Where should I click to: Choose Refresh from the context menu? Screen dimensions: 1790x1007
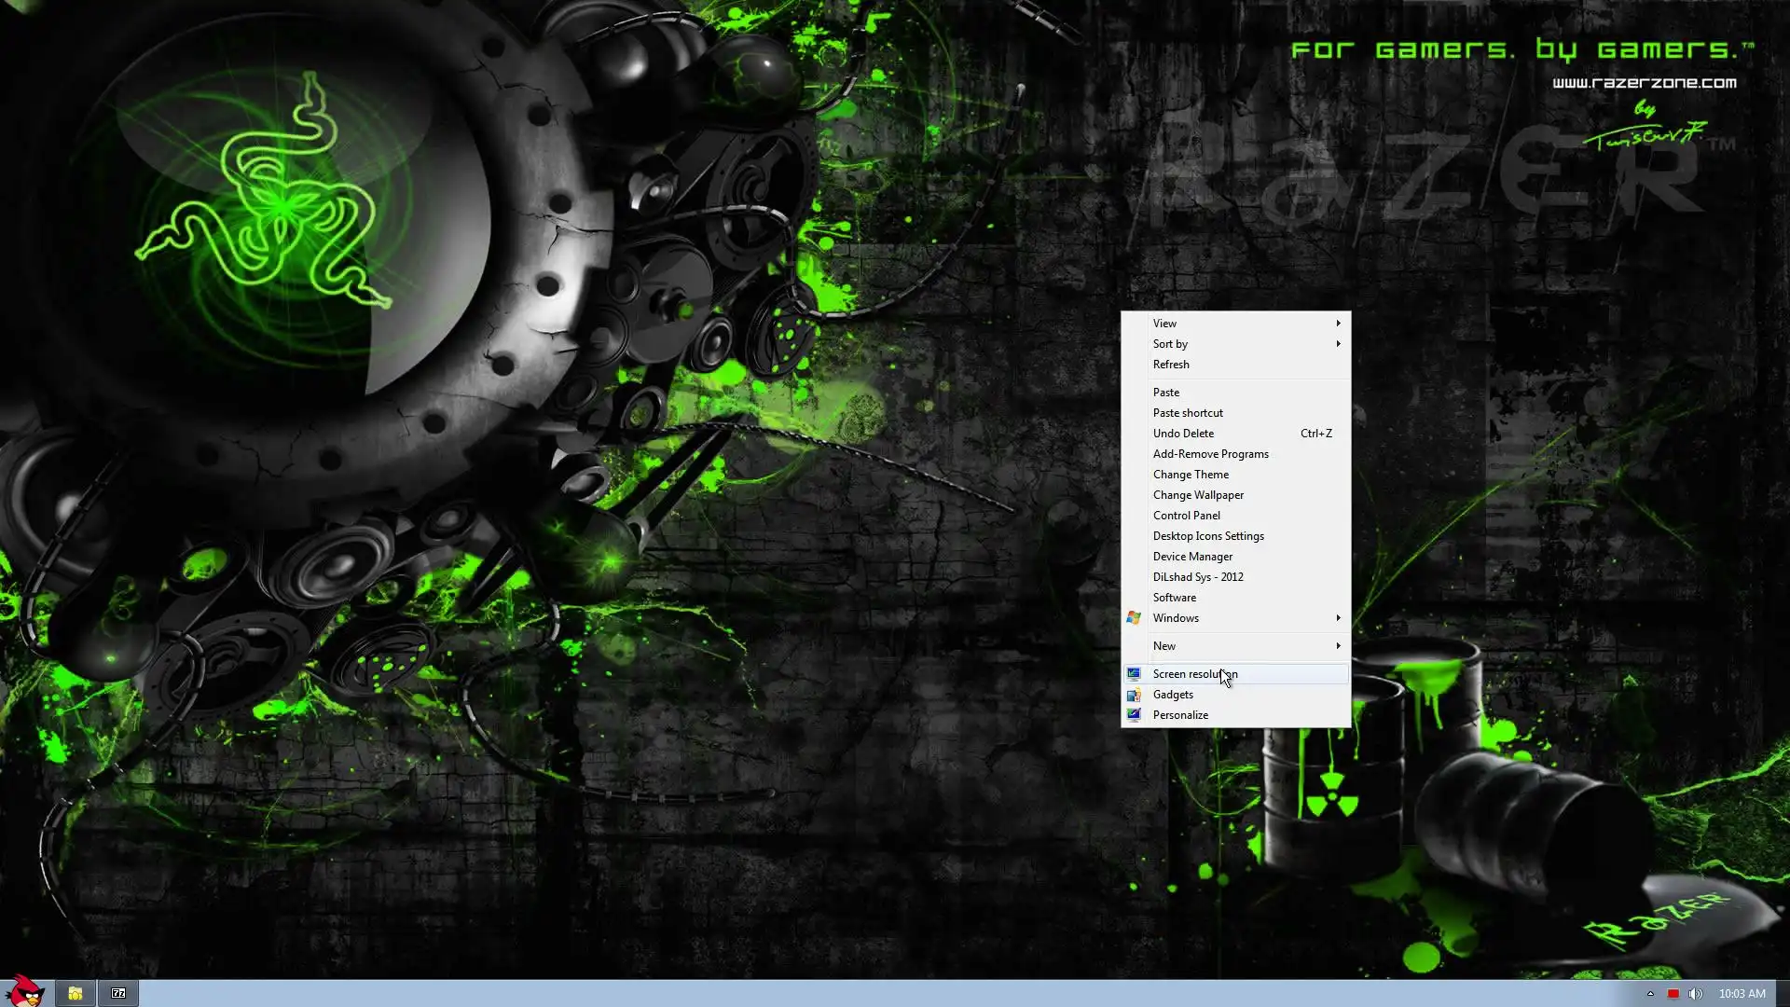[1171, 365]
